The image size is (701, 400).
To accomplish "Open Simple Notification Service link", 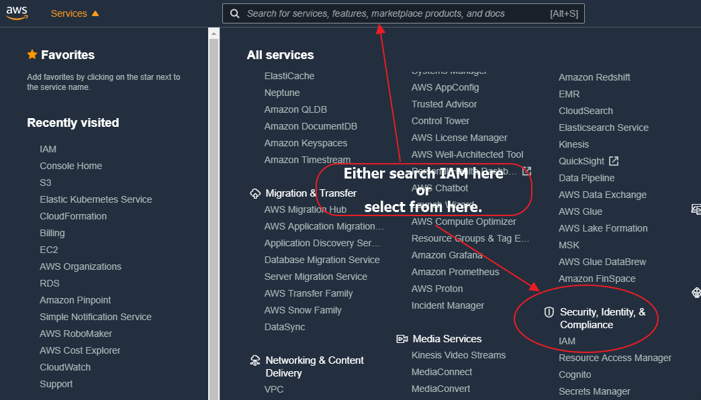I will tap(95, 317).
